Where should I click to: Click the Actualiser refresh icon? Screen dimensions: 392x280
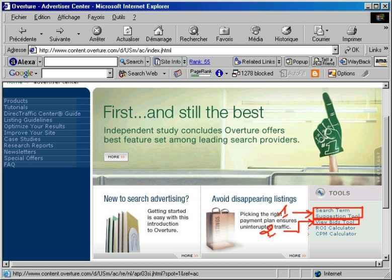[x=128, y=31]
